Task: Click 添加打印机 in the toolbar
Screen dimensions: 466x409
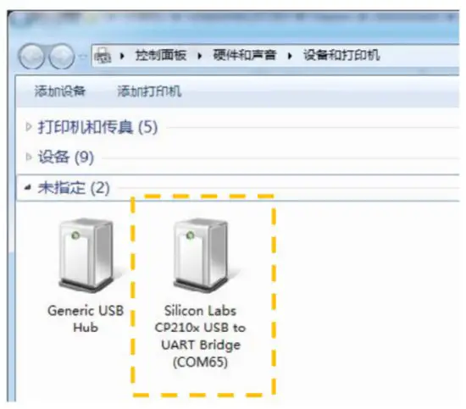Action: pyautogui.click(x=149, y=91)
